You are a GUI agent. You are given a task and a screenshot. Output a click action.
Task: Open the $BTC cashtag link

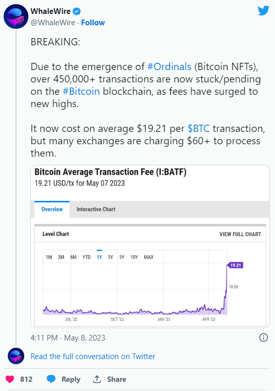[x=199, y=129]
